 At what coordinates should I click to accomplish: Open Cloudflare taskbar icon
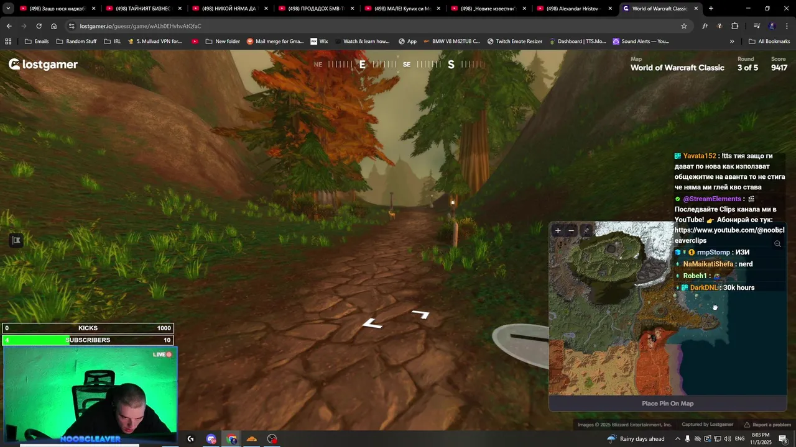[252, 439]
